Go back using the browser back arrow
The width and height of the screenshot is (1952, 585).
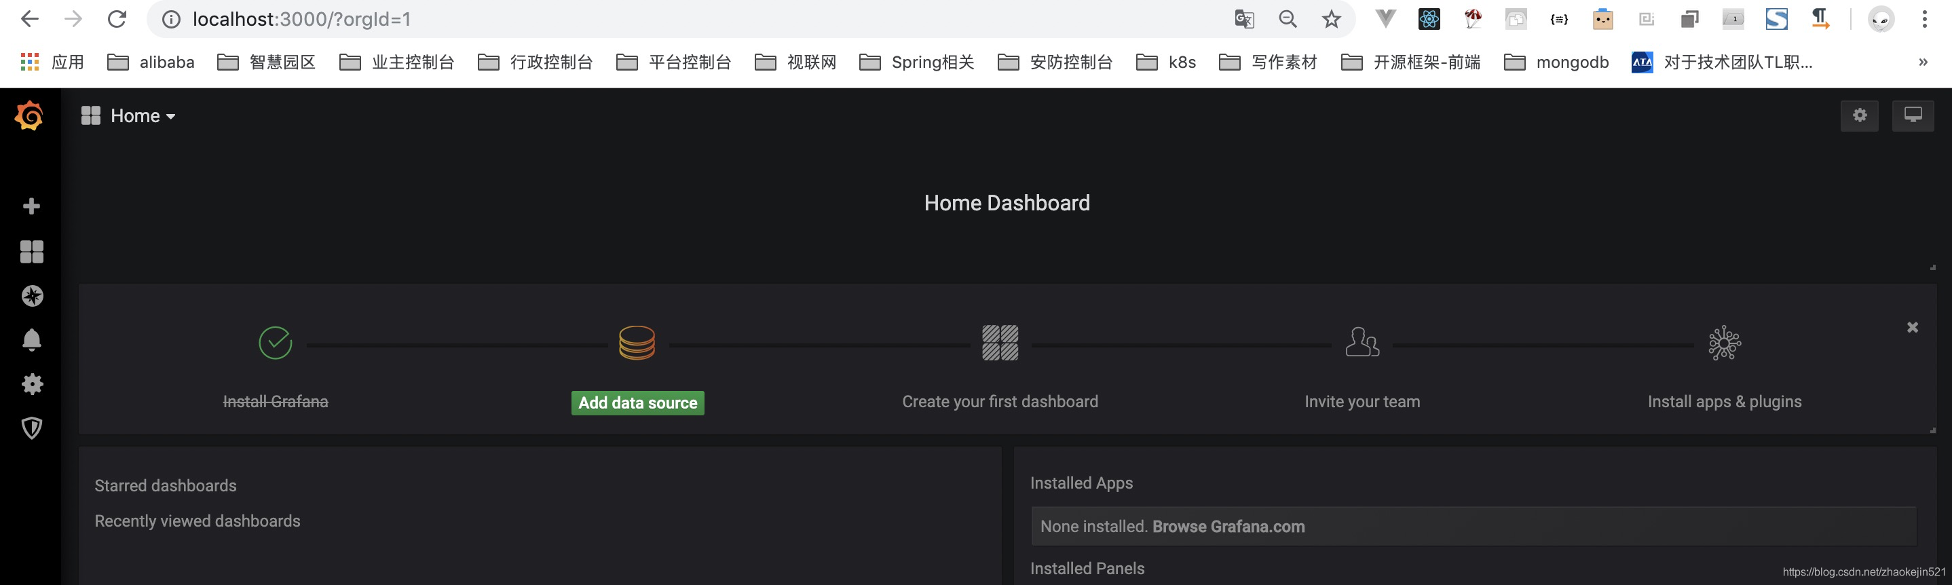[30, 19]
